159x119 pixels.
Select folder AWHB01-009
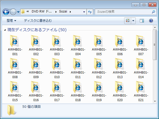[x=36, y=68]
